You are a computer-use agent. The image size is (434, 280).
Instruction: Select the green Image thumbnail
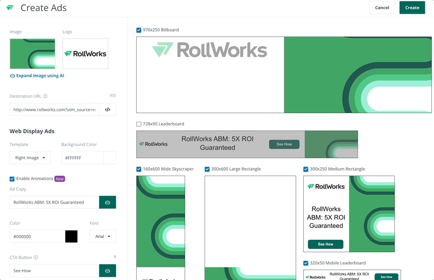32,54
